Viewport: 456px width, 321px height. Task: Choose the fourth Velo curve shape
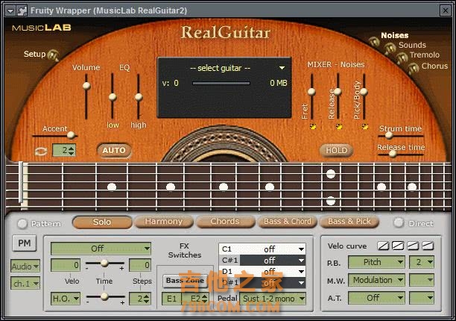(x=428, y=246)
